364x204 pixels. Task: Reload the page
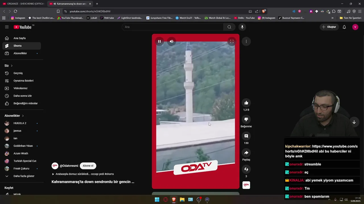pyautogui.click(x=15, y=11)
